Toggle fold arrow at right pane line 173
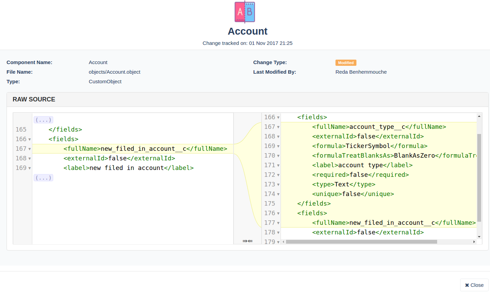 point(278,185)
